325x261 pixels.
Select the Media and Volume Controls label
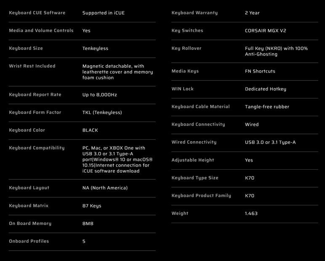click(41, 30)
